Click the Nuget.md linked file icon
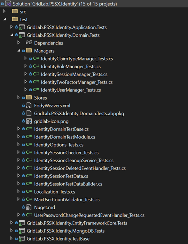188x244 pixels. click(x=29, y=207)
